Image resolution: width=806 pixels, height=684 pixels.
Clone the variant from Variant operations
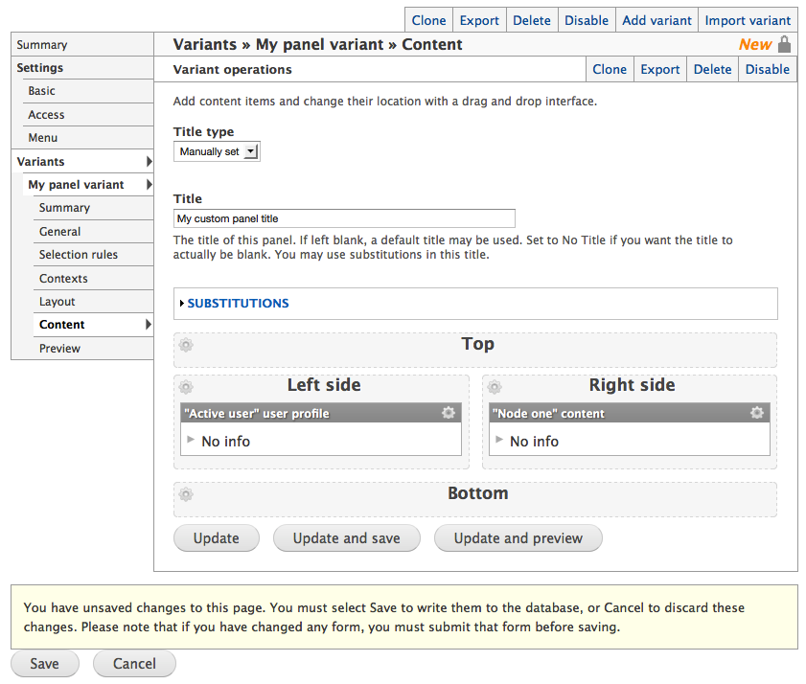[610, 69]
